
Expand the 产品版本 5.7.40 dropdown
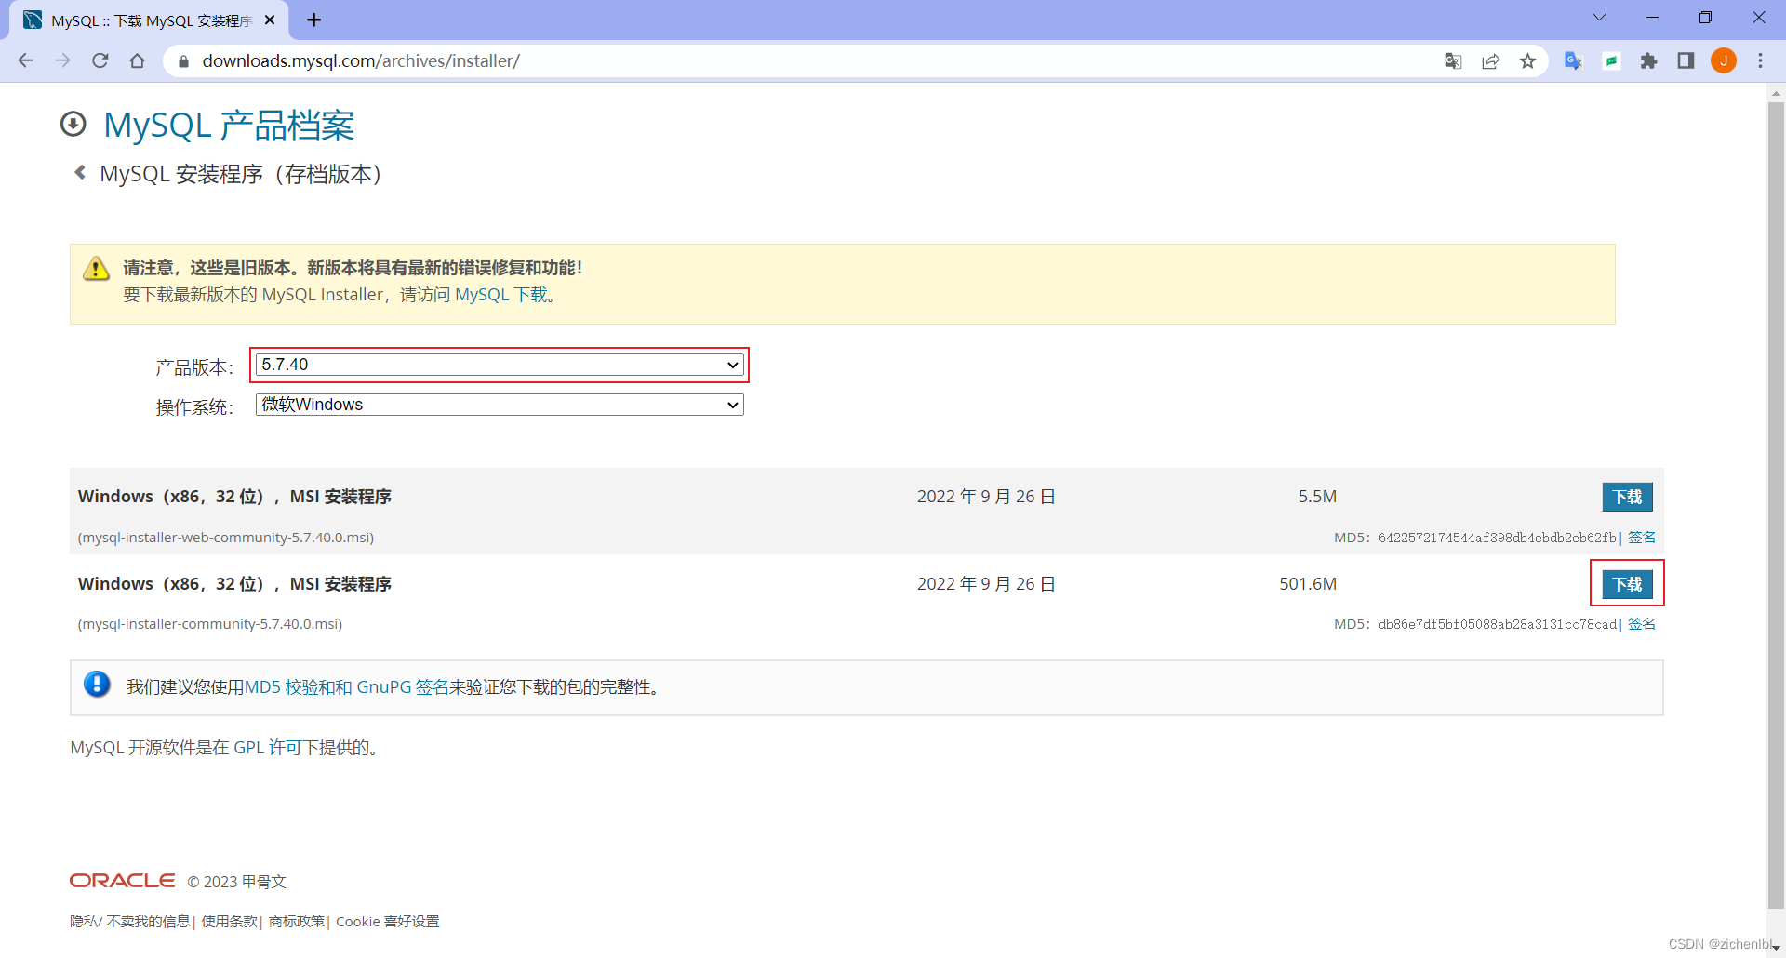(x=500, y=365)
